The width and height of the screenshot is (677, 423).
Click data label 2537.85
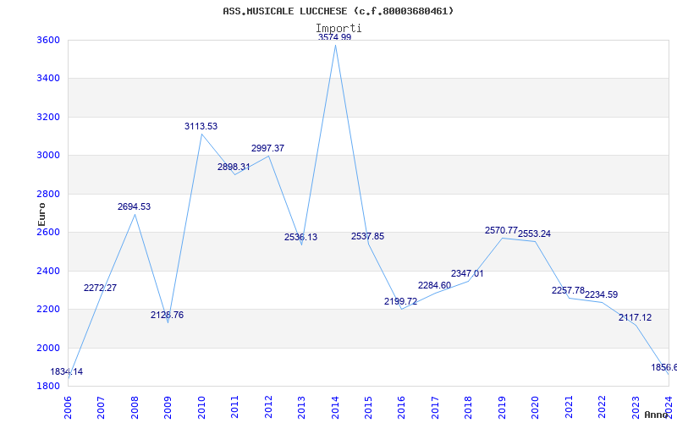point(367,237)
